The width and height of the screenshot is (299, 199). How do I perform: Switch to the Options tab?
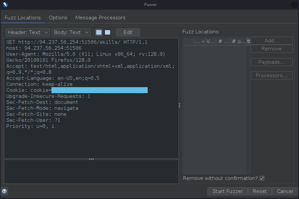[58, 18]
